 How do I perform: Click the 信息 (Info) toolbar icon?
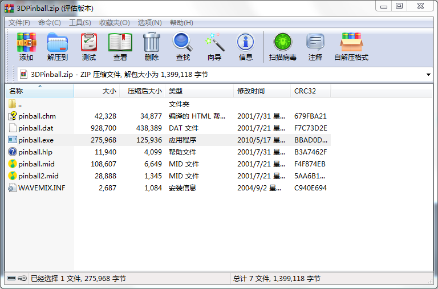[246, 42]
